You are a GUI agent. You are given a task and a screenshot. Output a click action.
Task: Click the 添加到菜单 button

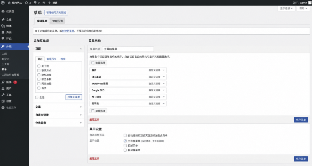[x=74, y=97]
